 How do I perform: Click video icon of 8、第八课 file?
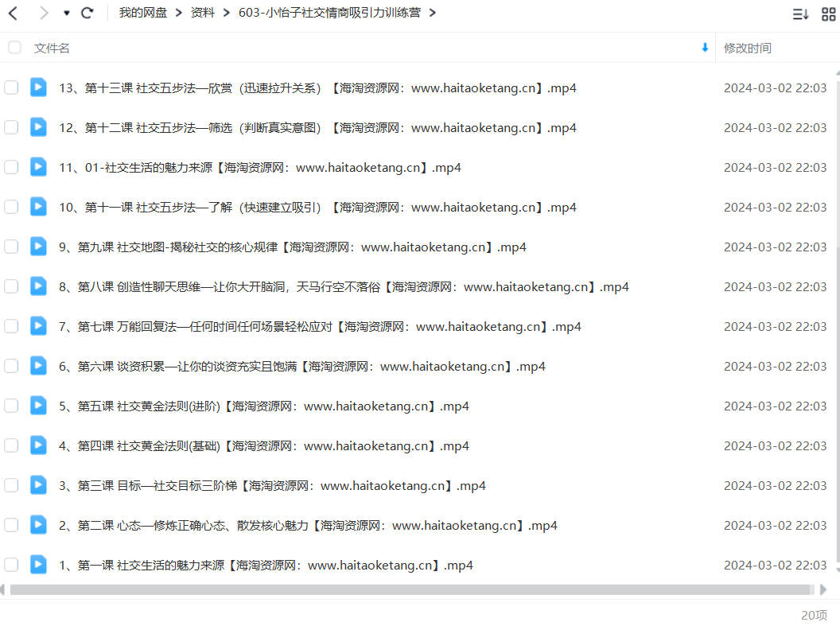tap(38, 286)
